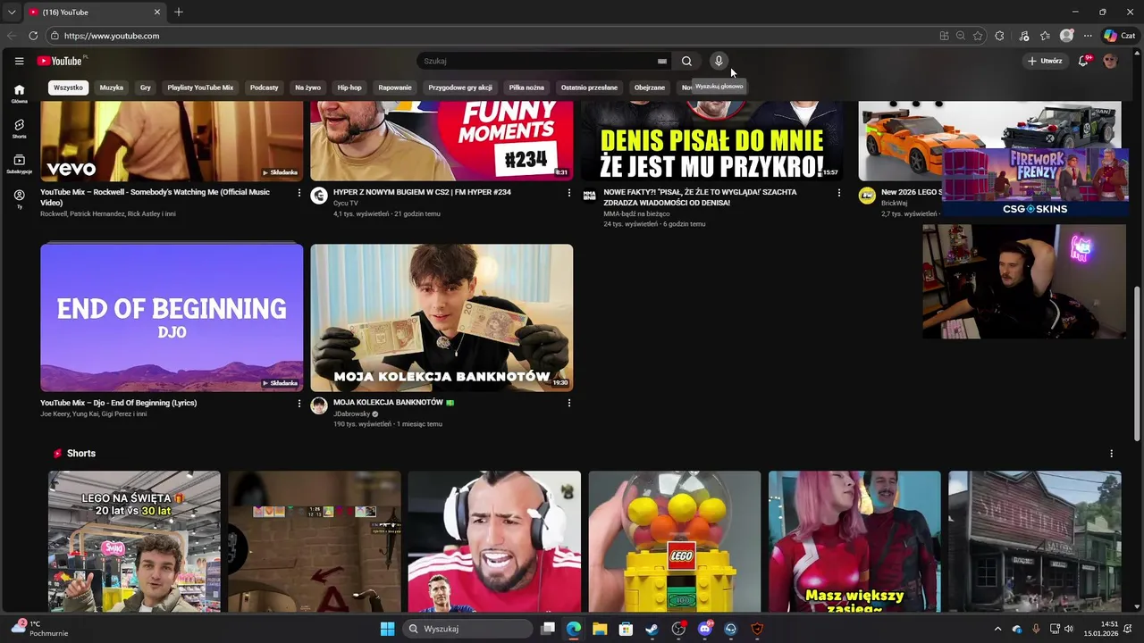Open options for MOJA KOLEKCJA BANKNOTÓW video
This screenshot has height=643, width=1144.
[x=569, y=404]
